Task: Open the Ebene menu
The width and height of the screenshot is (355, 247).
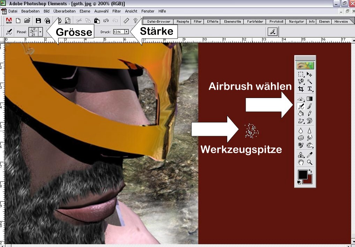Action: click(x=85, y=11)
